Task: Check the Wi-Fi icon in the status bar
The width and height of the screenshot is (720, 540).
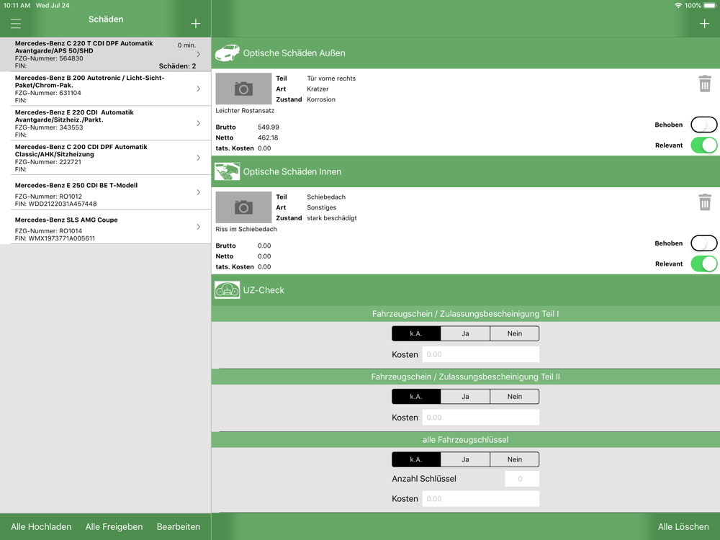Action: pyautogui.click(x=678, y=6)
